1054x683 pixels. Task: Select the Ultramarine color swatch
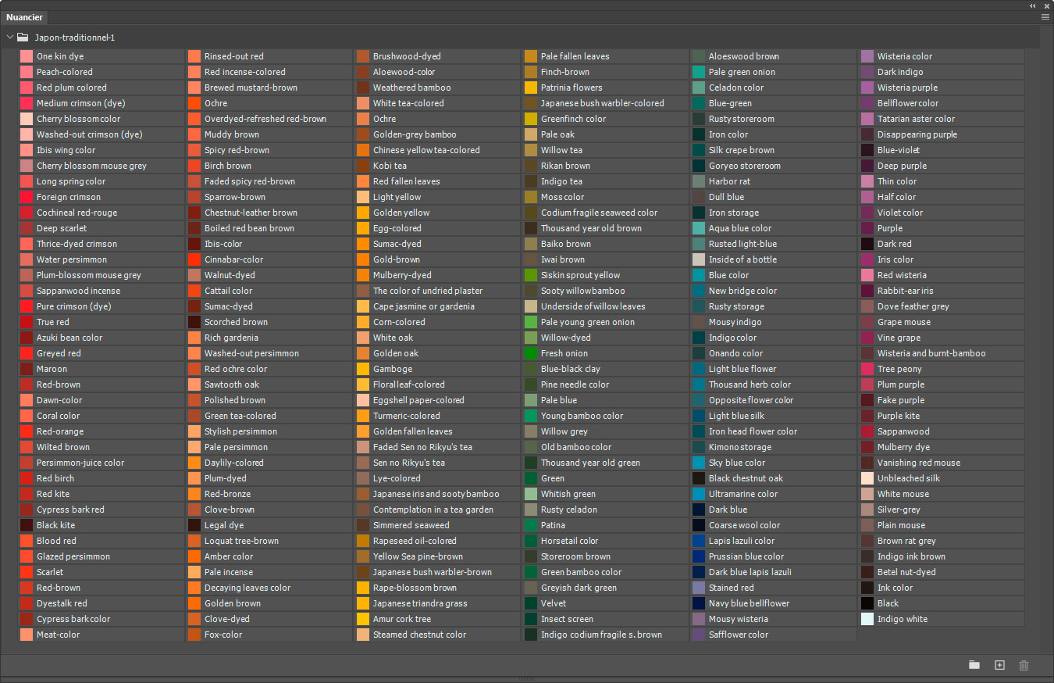coord(699,494)
